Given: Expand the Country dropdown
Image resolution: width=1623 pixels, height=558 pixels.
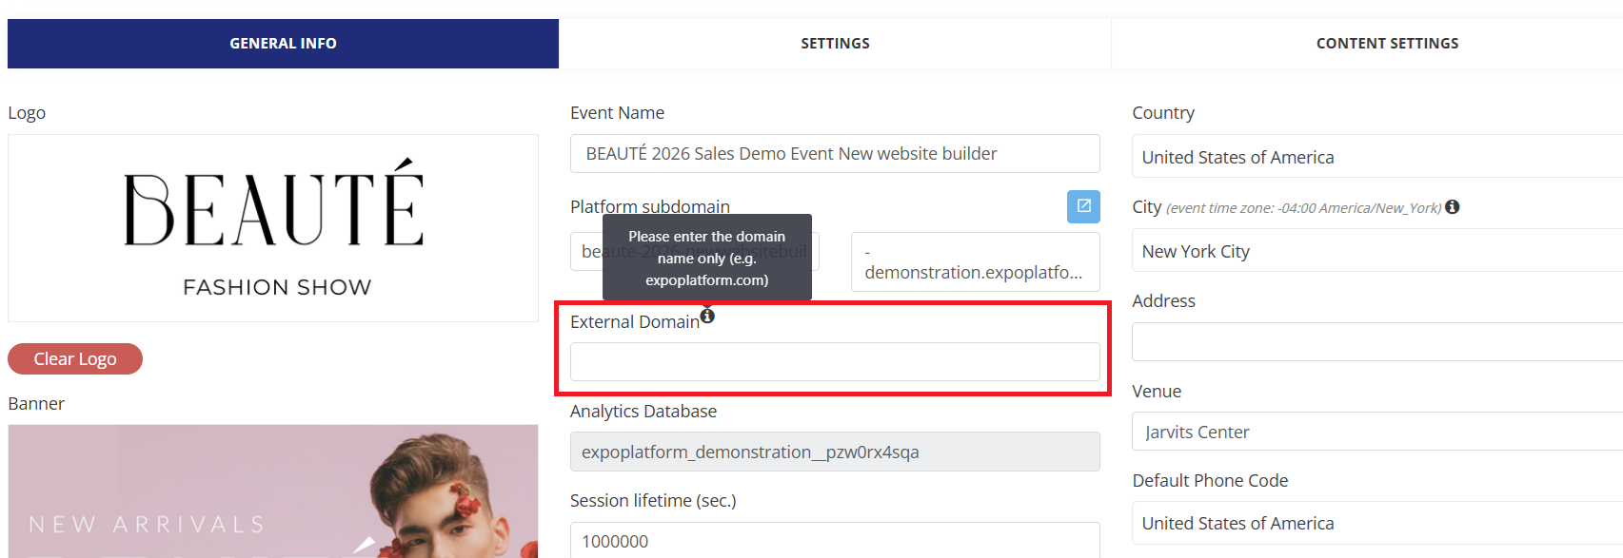Looking at the screenshot, I should [x=1376, y=158].
